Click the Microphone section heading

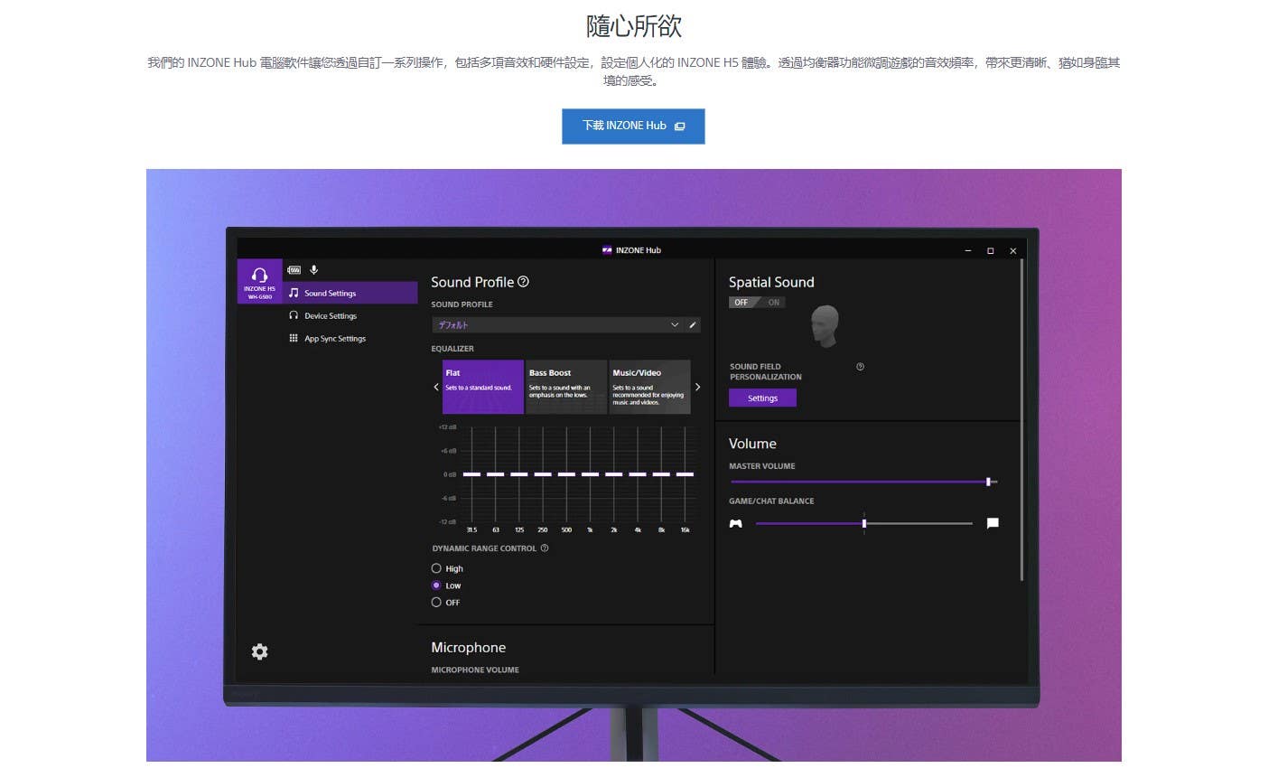click(468, 648)
